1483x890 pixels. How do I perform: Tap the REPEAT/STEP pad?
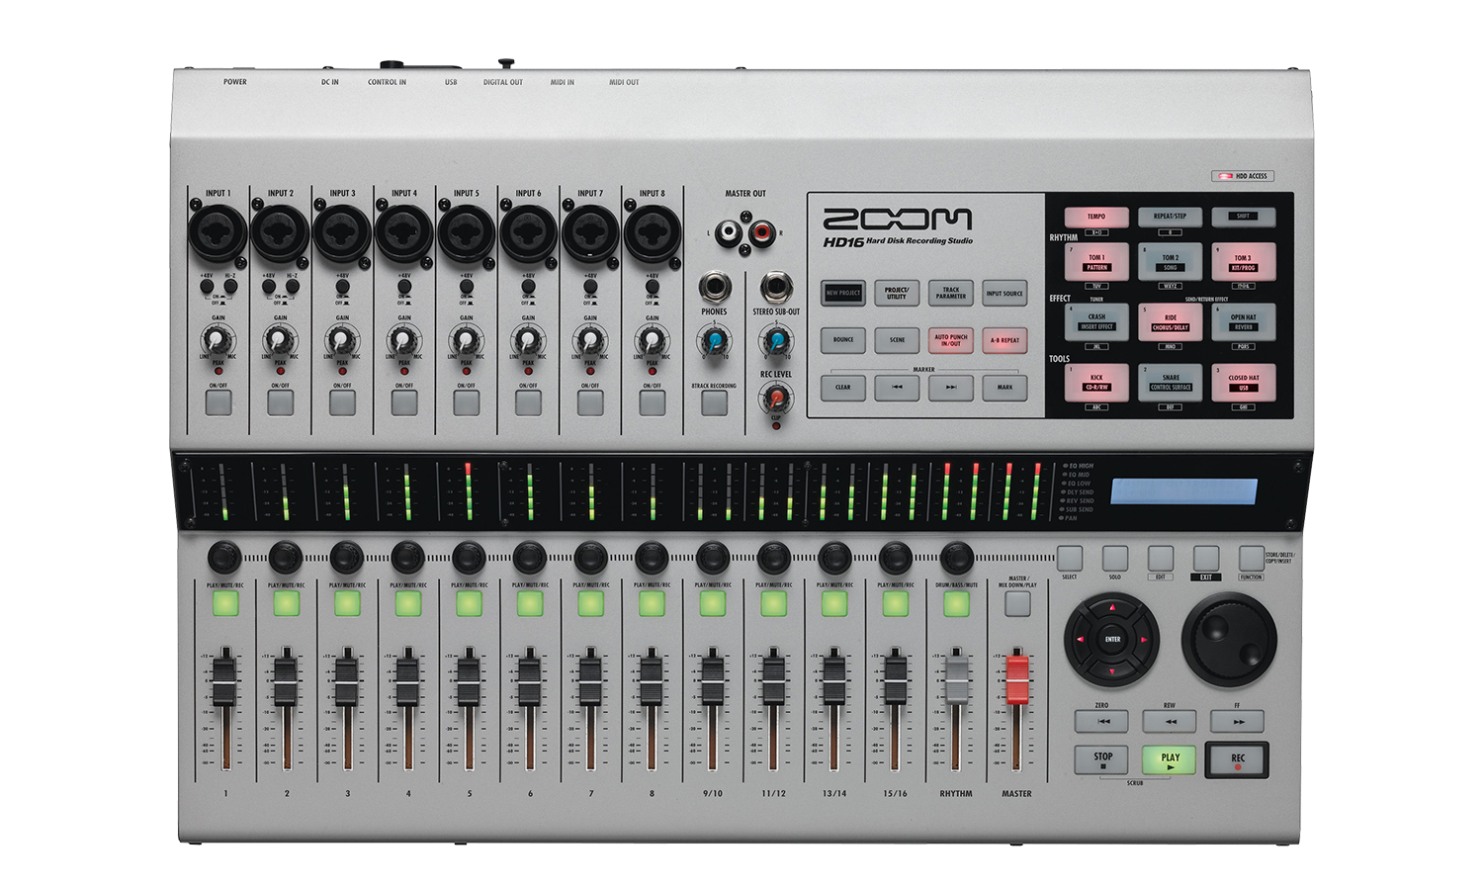[1170, 217]
